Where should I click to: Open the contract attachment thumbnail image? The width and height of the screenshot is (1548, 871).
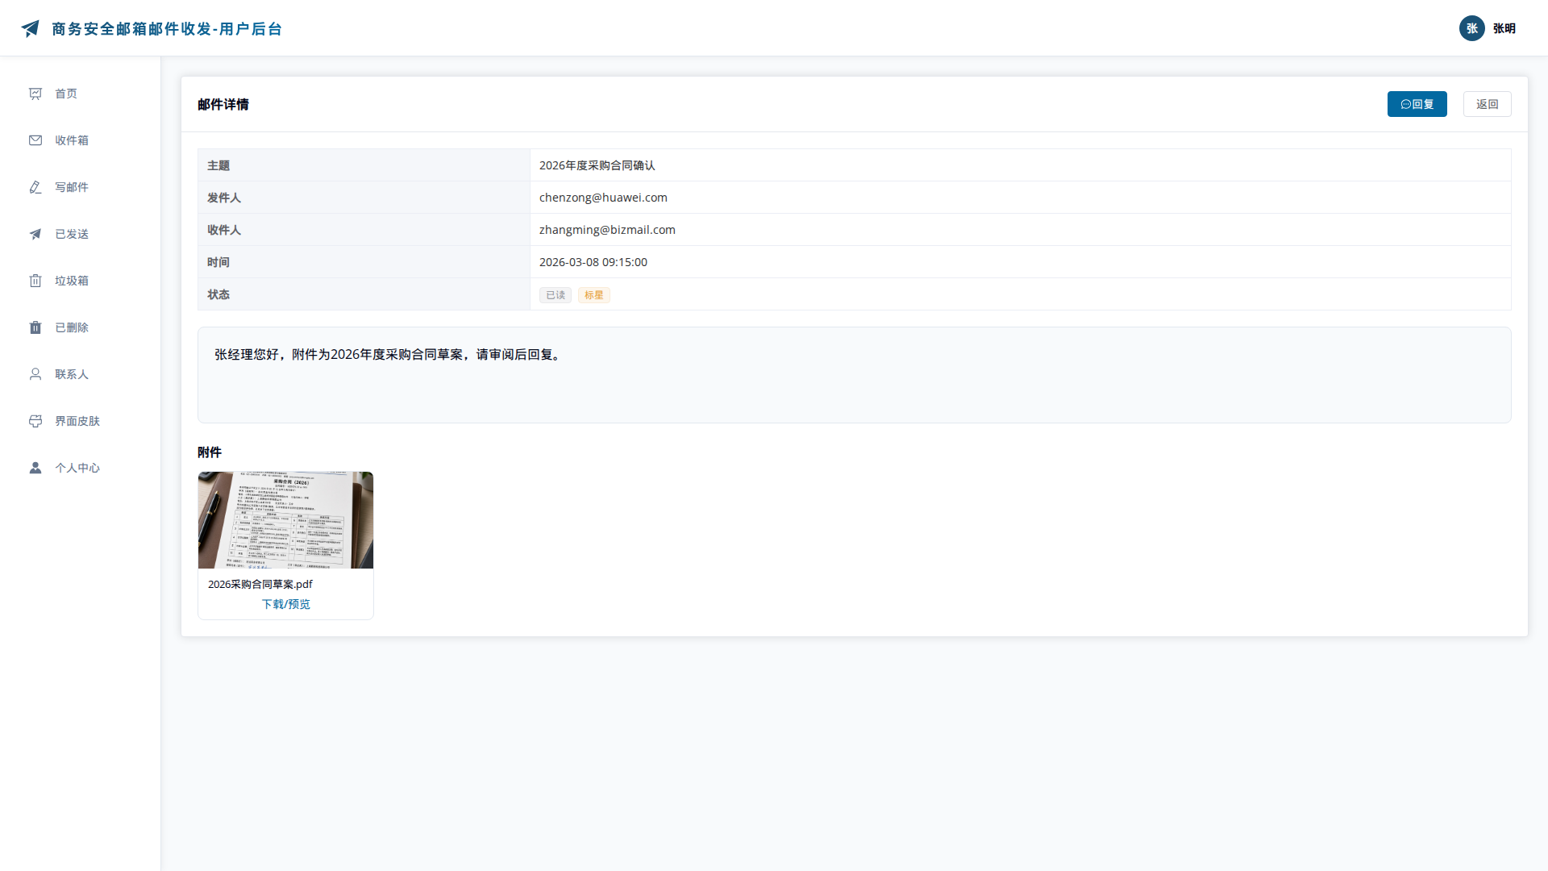click(285, 520)
